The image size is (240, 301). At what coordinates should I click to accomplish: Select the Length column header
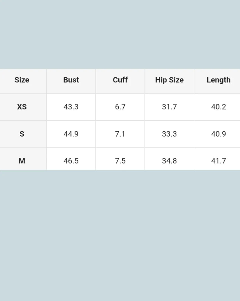click(x=218, y=80)
